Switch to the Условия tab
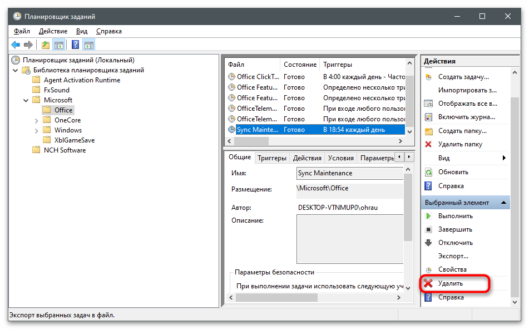 coord(341,158)
